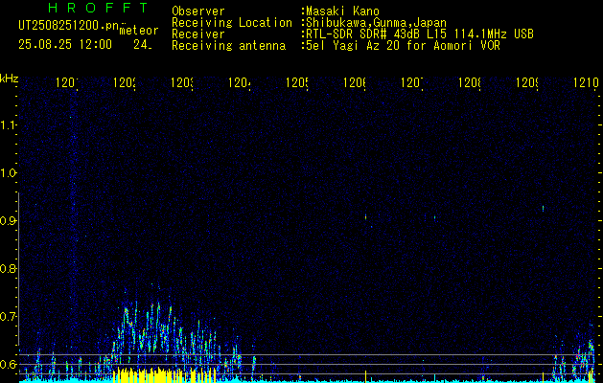Click the 1208 time axis label
Screen dimensions: 603x383
(470, 82)
